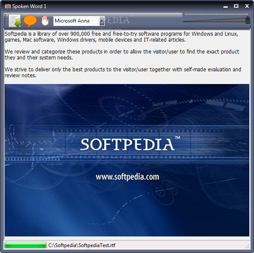Start speaking with the orange speech bubble
254x253 pixels.
pyautogui.click(x=30, y=21)
